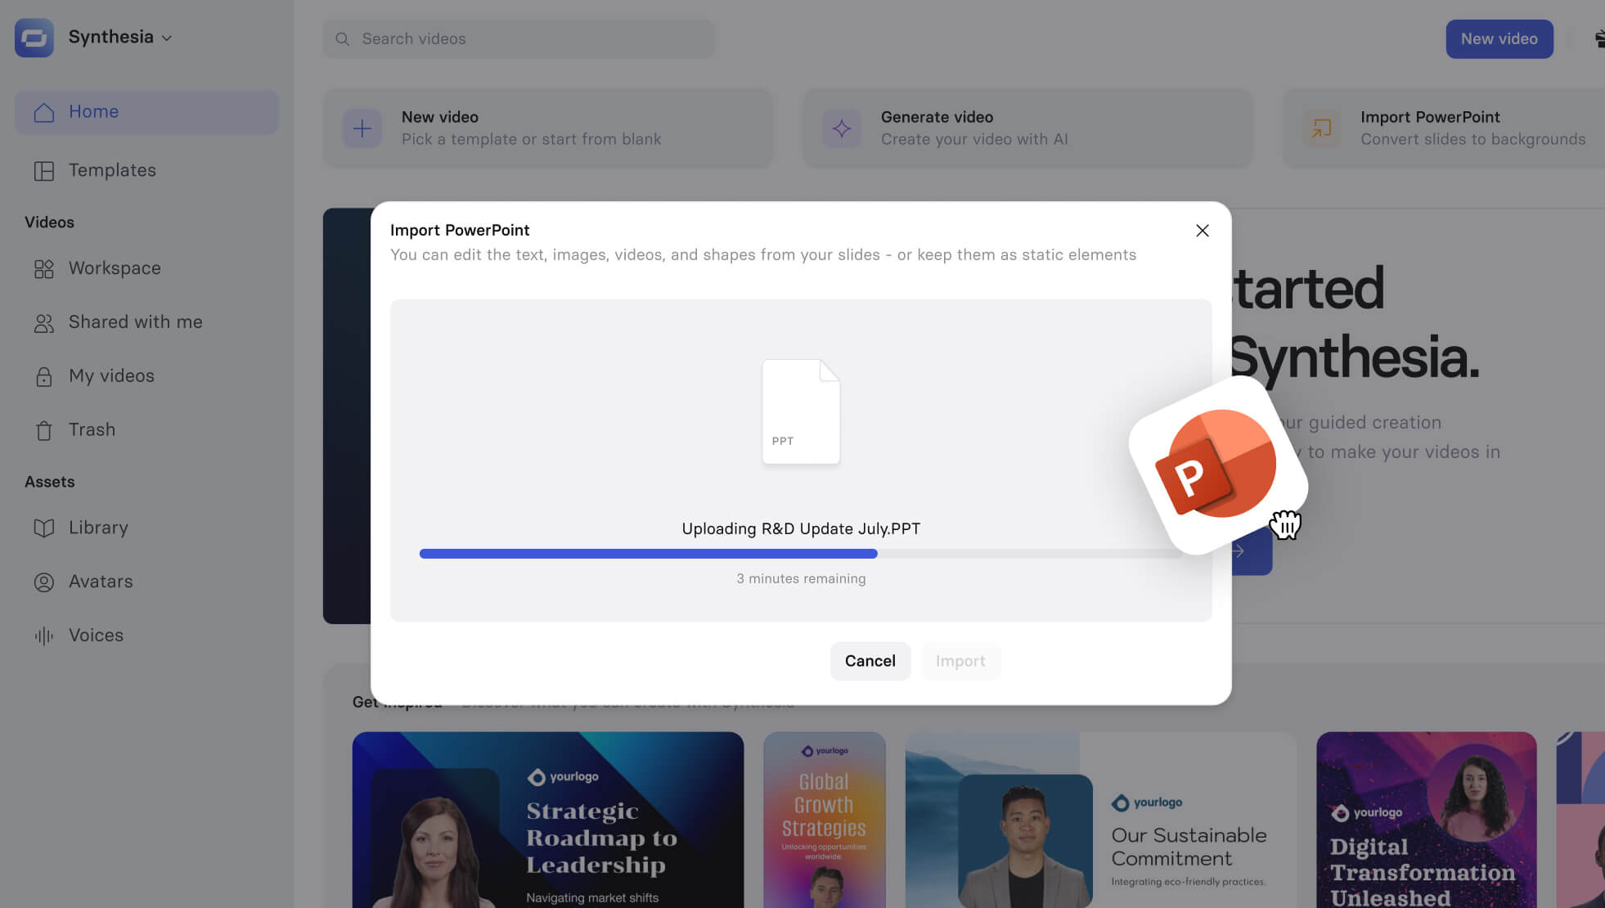Click the Synthesia logo icon
The width and height of the screenshot is (1605, 908).
click(x=34, y=38)
